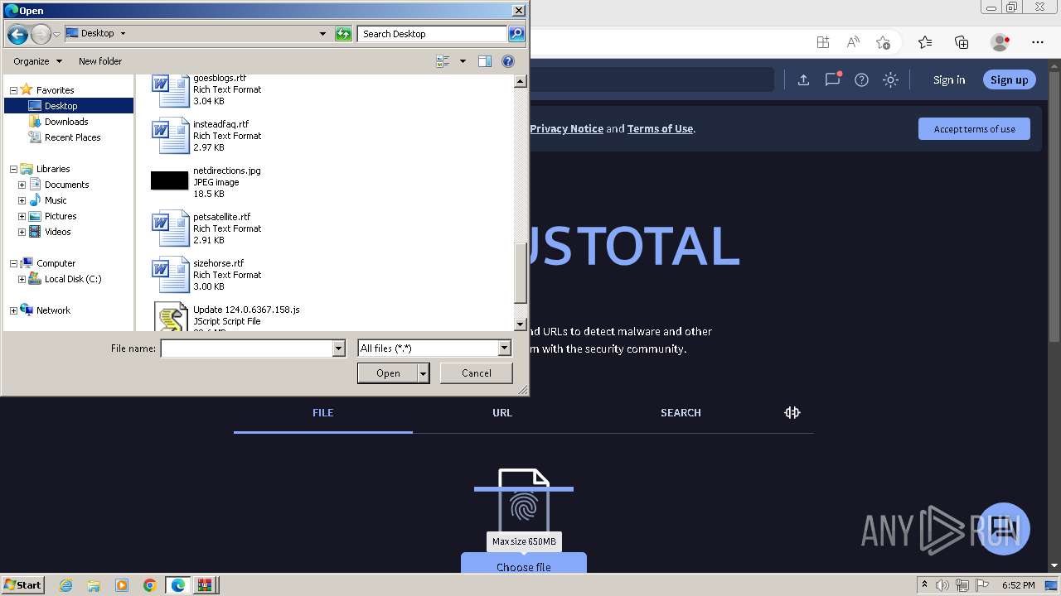Image resolution: width=1061 pixels, height=596 pixels.
Task: Collapse the Favorites tree node
Action: point(13,90)
